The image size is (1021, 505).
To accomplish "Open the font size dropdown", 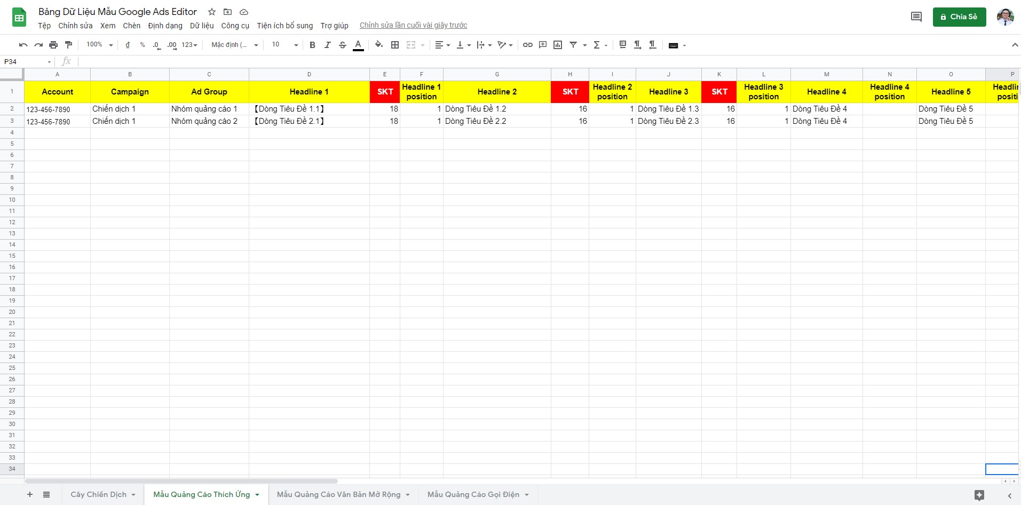I will (284, 45).
